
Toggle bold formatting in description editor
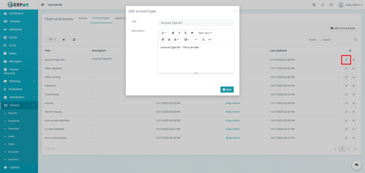pos(173,33)
